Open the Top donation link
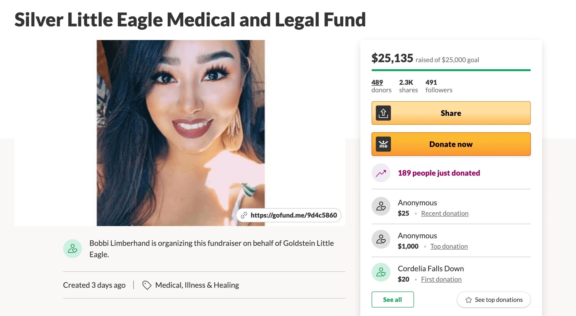 (x=449, y=246)
